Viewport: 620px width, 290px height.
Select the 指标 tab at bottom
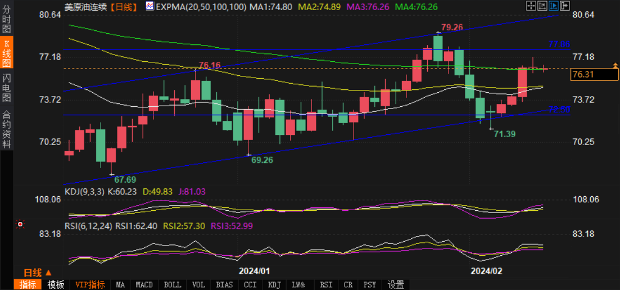coord(28,284)
